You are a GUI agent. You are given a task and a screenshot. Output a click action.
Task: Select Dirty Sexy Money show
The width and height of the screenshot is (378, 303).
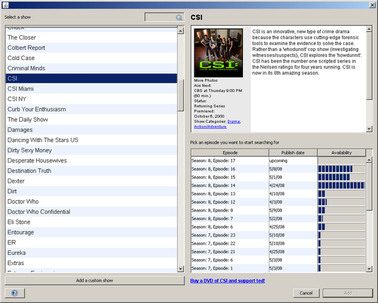pyautogui.click(x=91, y=150)
